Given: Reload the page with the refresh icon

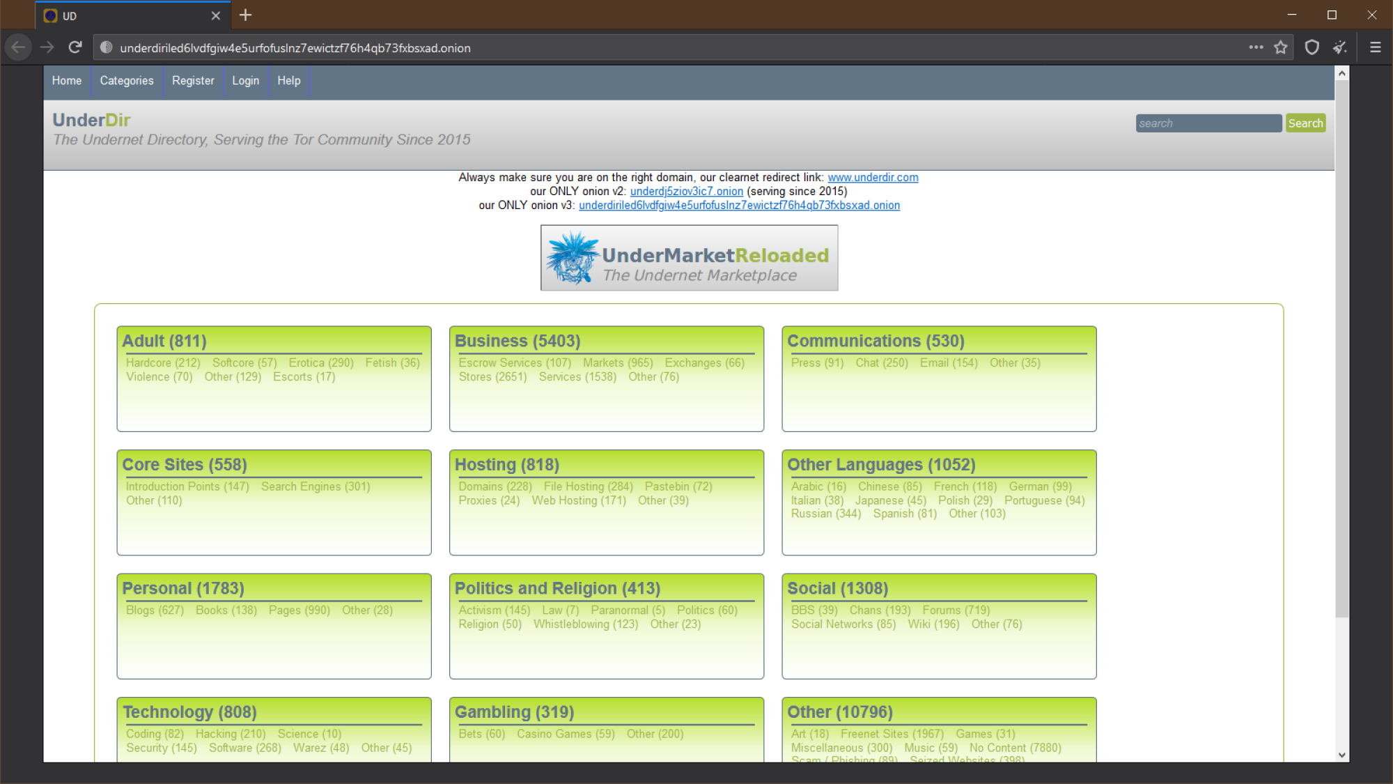Looking at the screenshot, I should tap(75, 47).
